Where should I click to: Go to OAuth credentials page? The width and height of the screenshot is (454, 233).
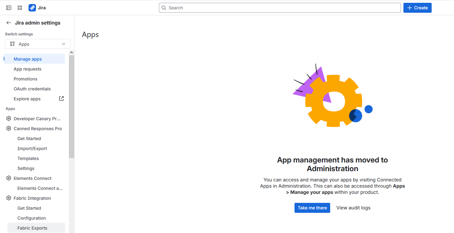point(32,89)
